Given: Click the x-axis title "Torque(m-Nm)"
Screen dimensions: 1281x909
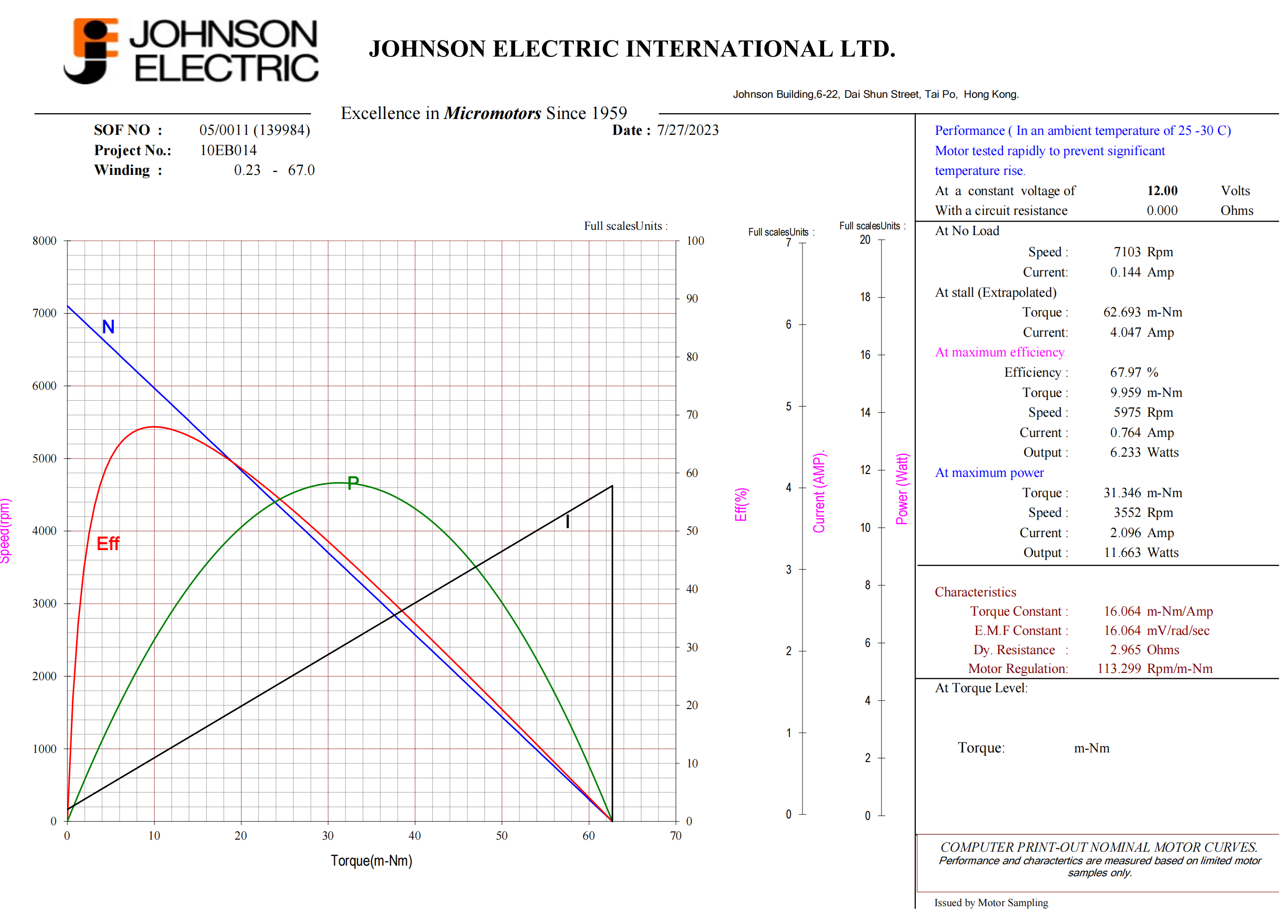Looking at the screenshot, I should [371, 861].
